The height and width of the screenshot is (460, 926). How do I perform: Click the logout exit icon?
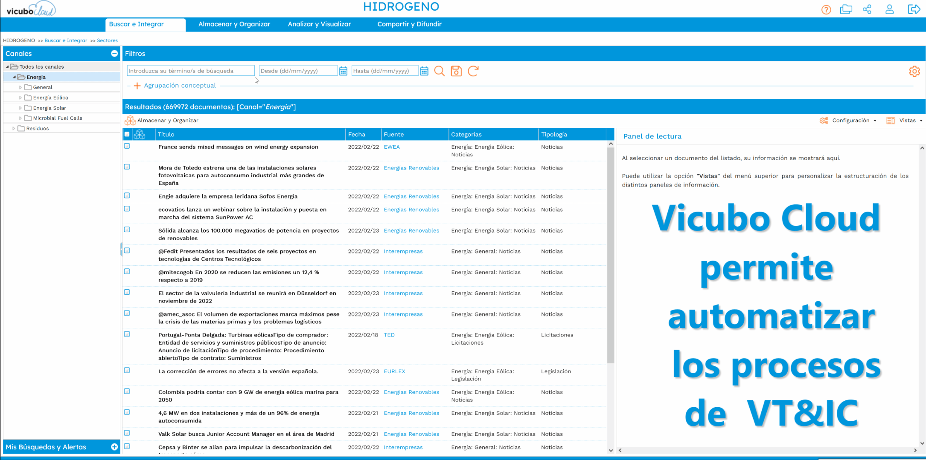pos(914,9)
